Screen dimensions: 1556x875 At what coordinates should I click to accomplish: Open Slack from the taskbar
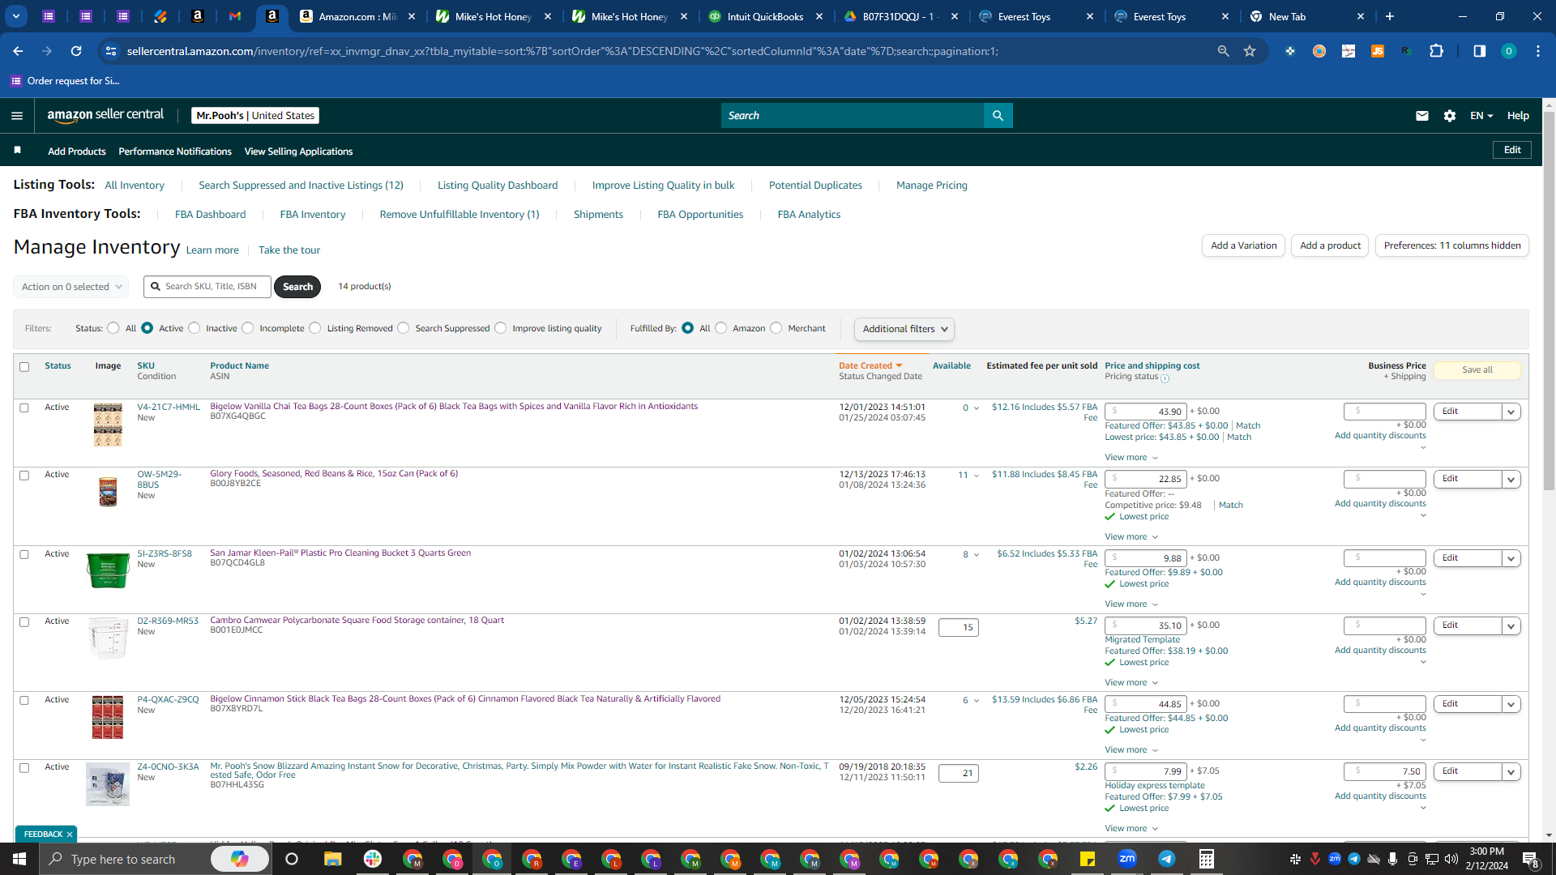click(x=373, y=859)
